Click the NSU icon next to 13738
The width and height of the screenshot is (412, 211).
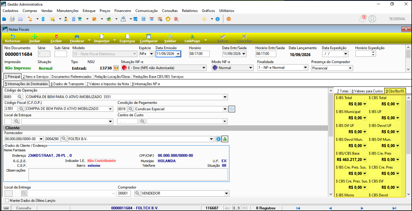[116, 68]
